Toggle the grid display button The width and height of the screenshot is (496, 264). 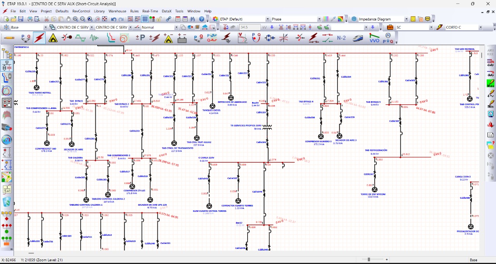tap(145, 19)
